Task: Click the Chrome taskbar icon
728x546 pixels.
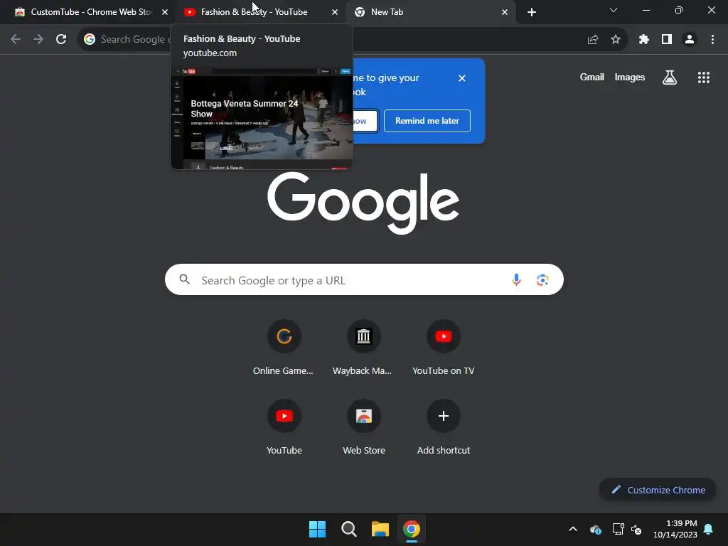Action: pos(412,529)
